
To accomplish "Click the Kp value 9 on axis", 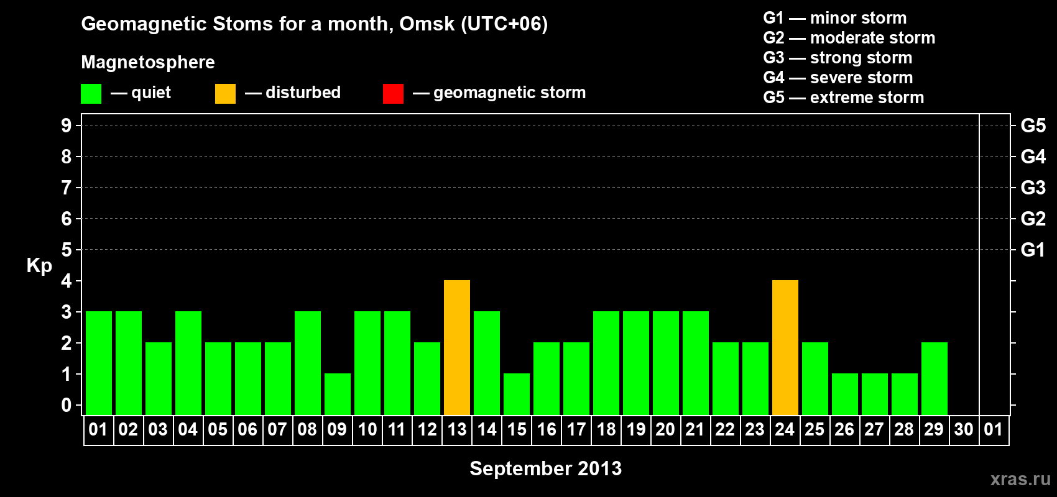I will click(x=67, y=125).
